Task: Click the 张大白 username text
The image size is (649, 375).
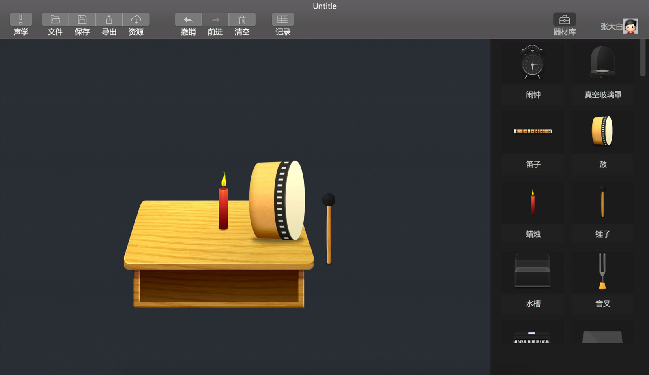Action: point(611,26)
